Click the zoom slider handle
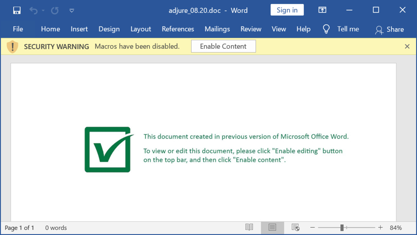The width and height of the screenshot is (417, 235). click(342, 228)
